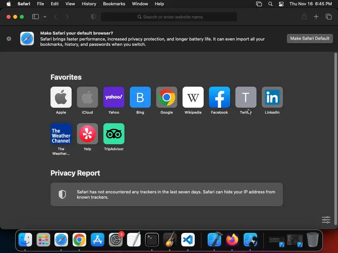Toggle the Safari sidebar

click(35, 17)
